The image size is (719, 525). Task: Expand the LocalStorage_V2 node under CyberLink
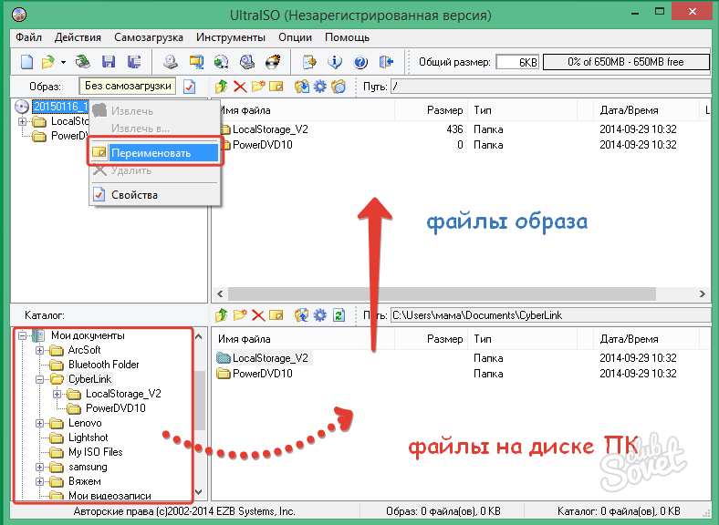click(57, 394)
